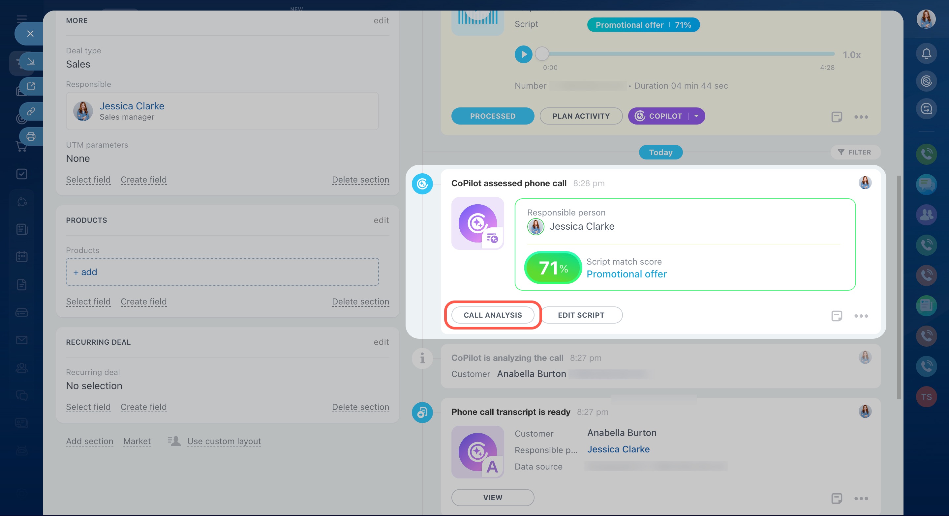Click the print icon on side tab
949x516 pixels.
(31, 136)
